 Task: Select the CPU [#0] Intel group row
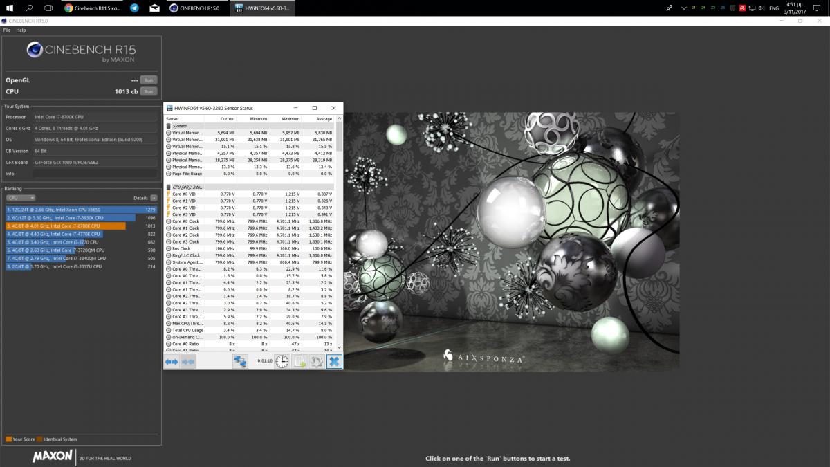[250, 187]
